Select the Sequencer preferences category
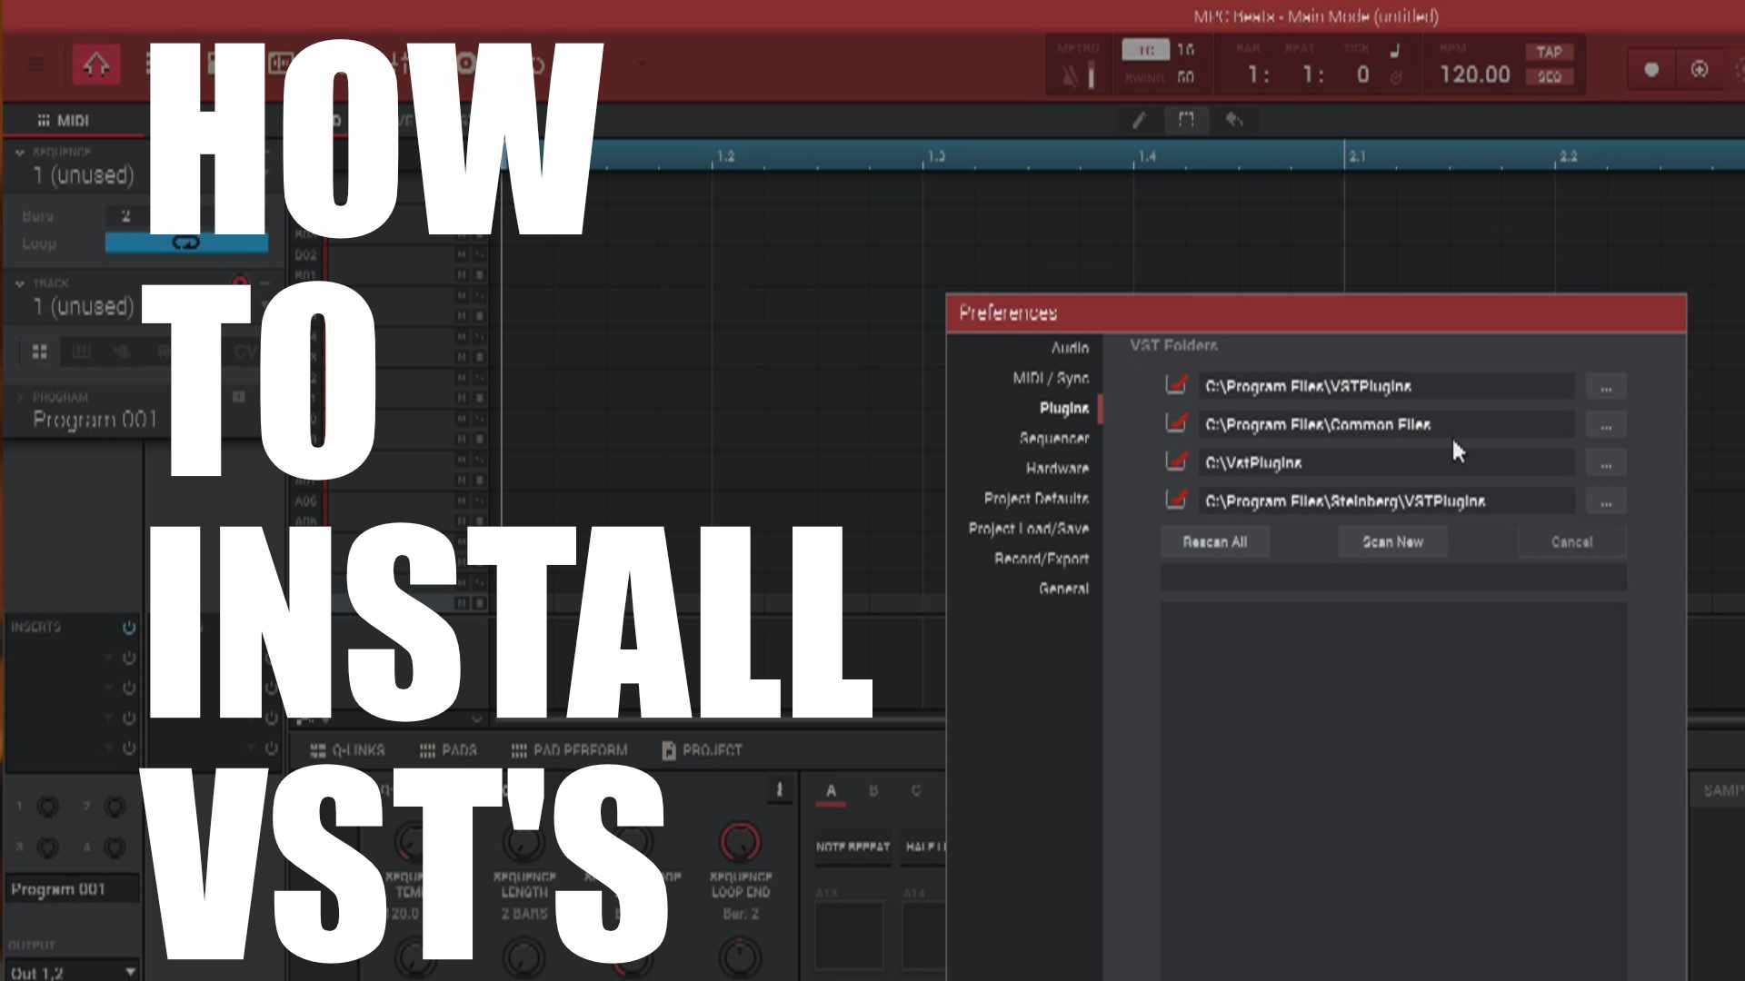 1054,439
